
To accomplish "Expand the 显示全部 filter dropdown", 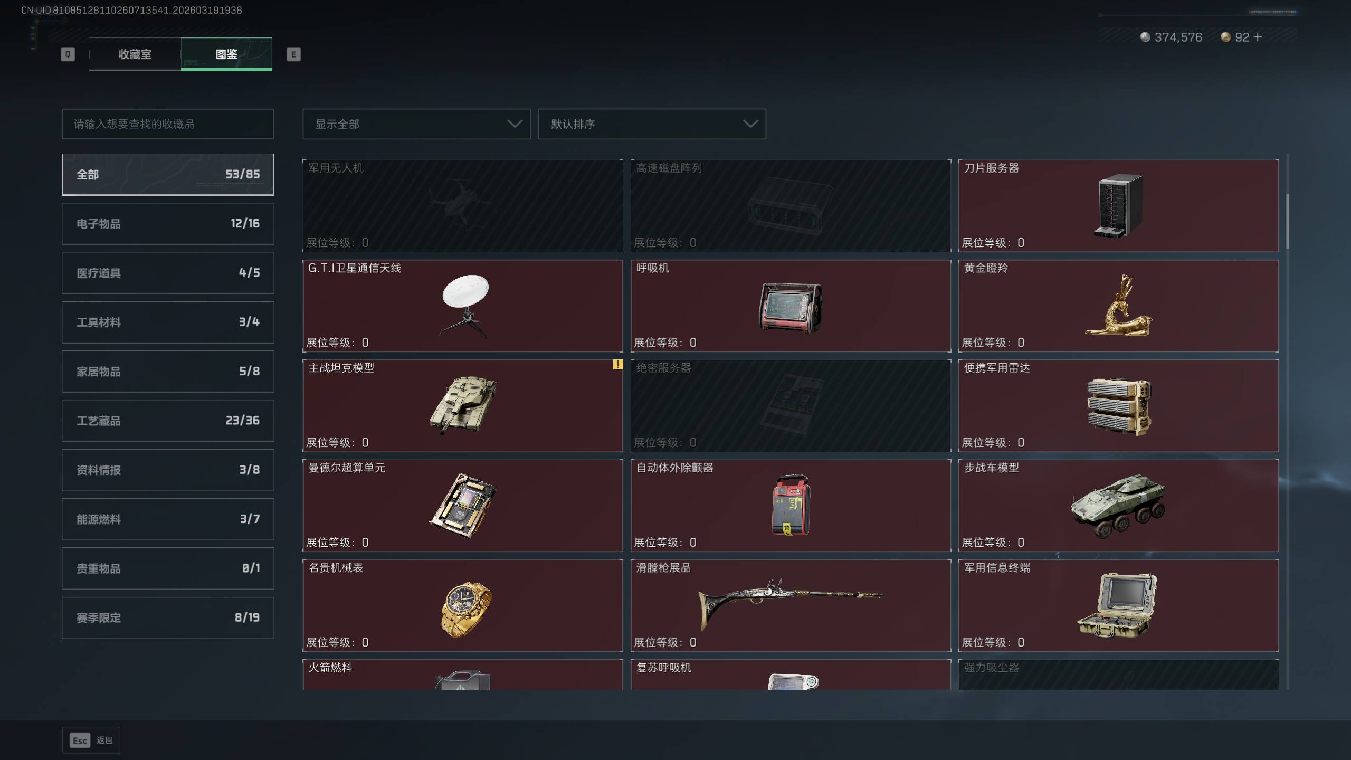I will (416, 124).
